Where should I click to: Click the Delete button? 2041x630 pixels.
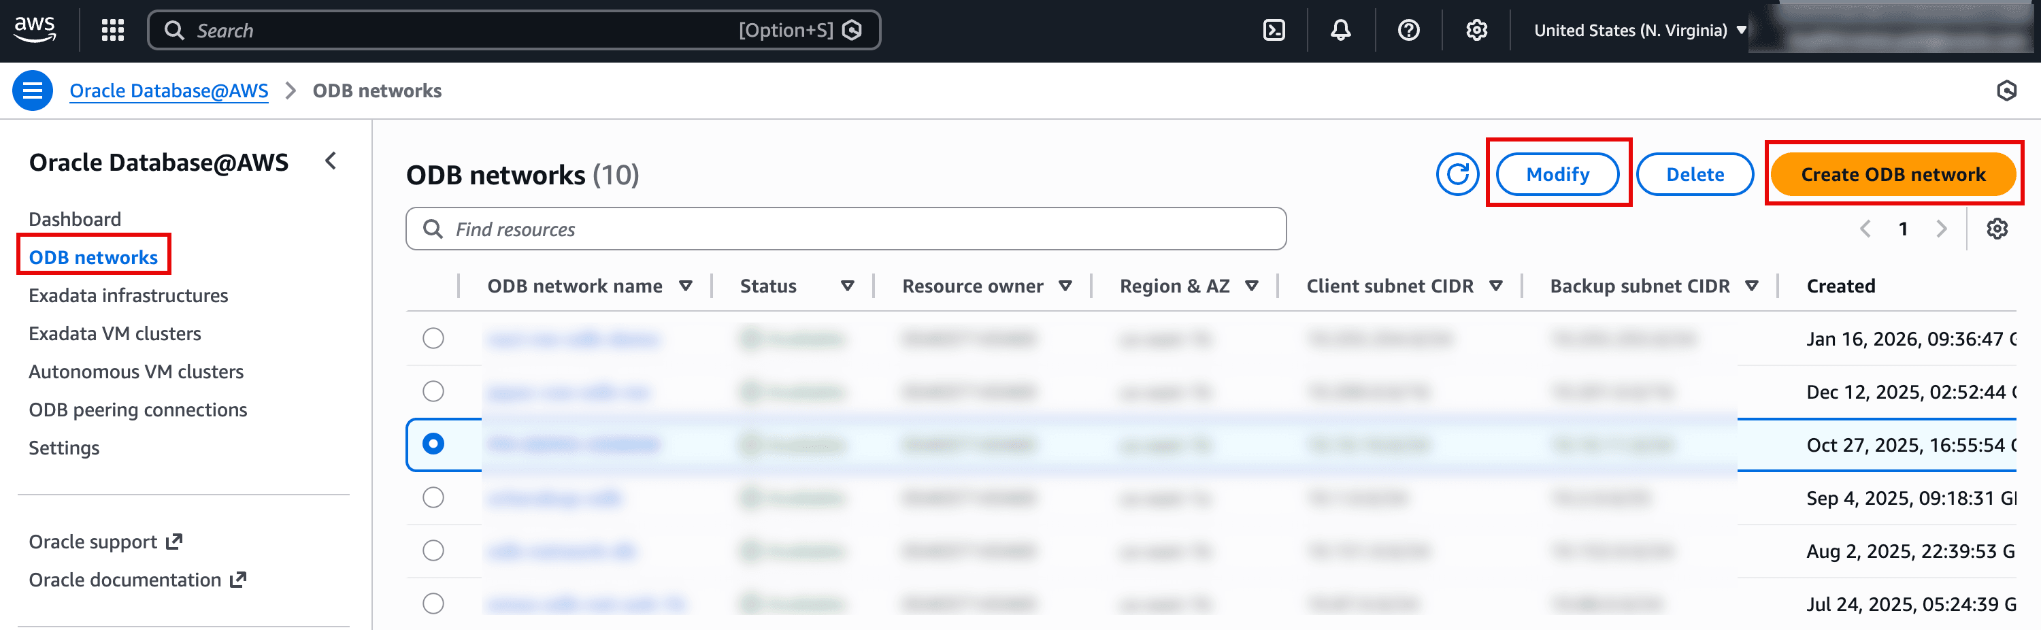coord(1695,173)
